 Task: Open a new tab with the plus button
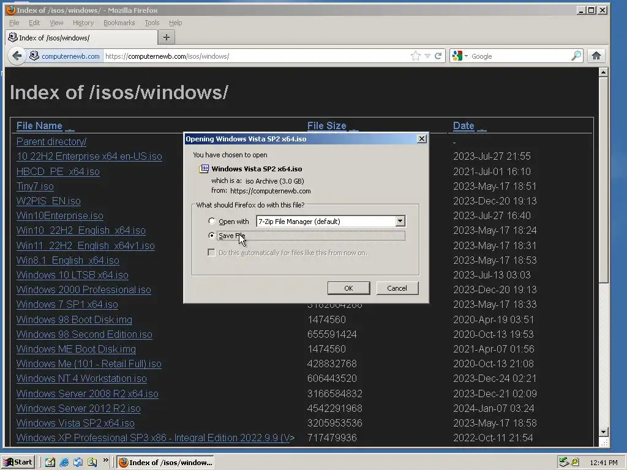[x=167, y=37]
